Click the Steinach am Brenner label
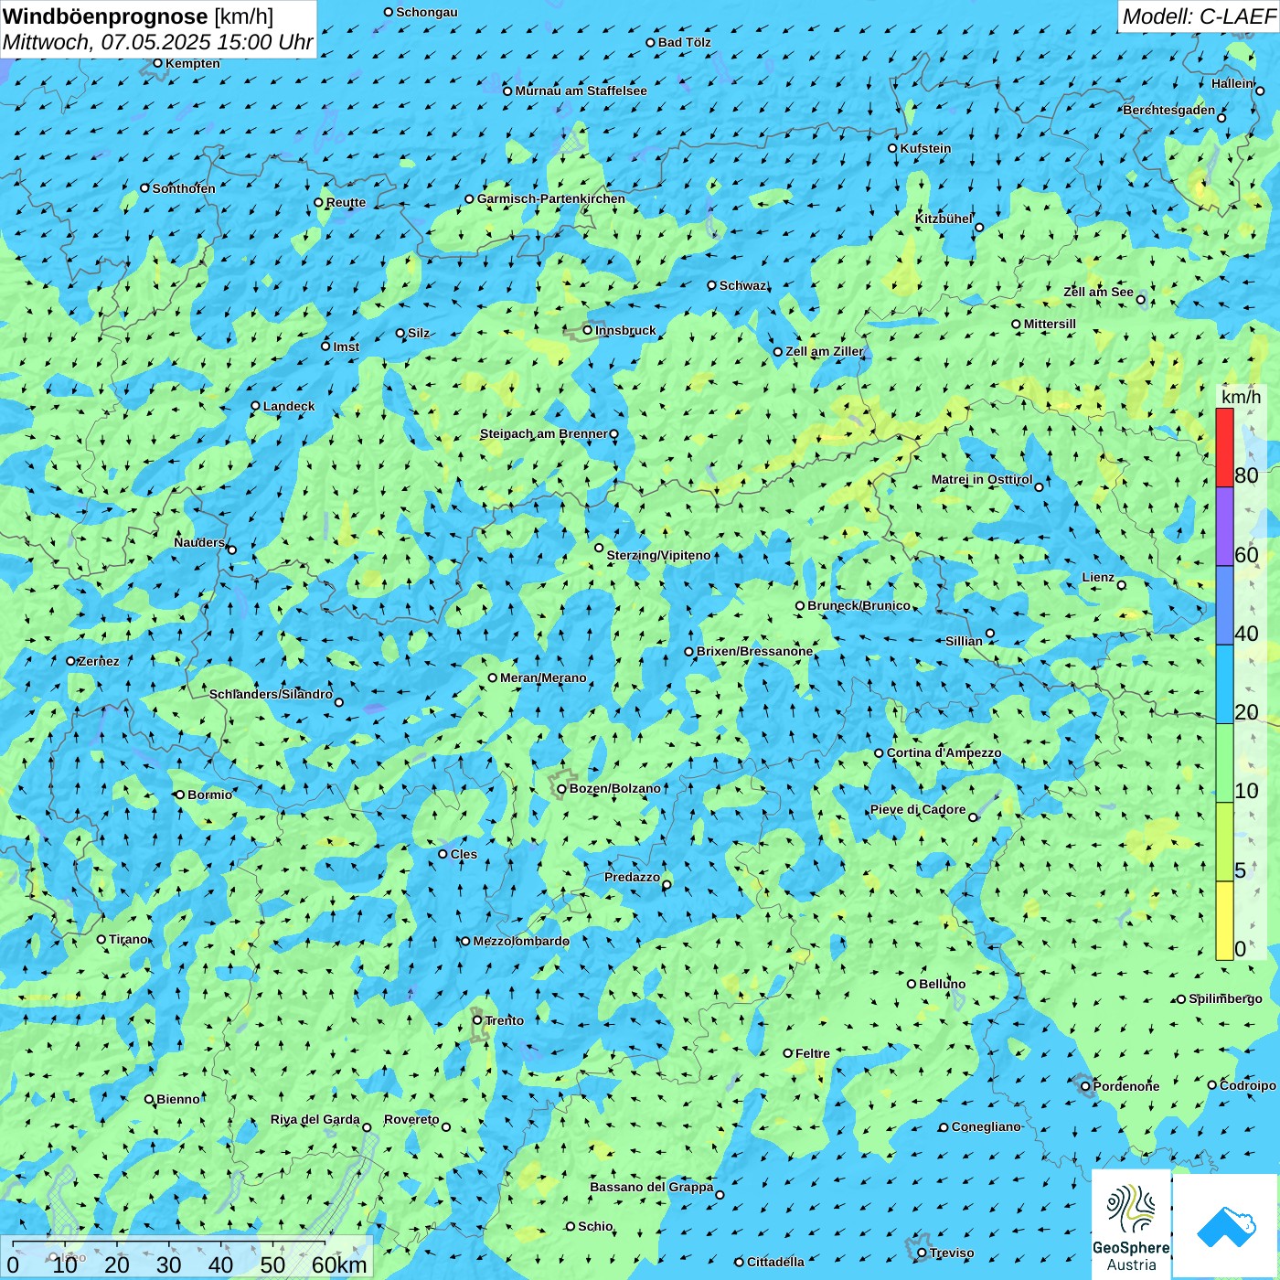This screenshot has height=1280, width=1280. (543, 433)
